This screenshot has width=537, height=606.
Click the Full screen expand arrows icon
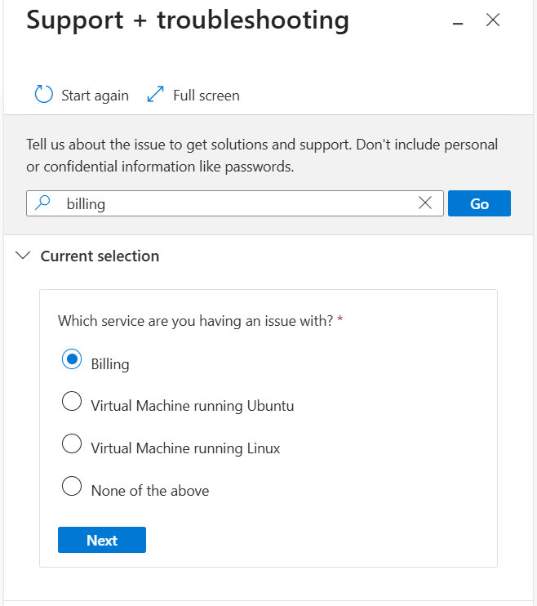155,94
